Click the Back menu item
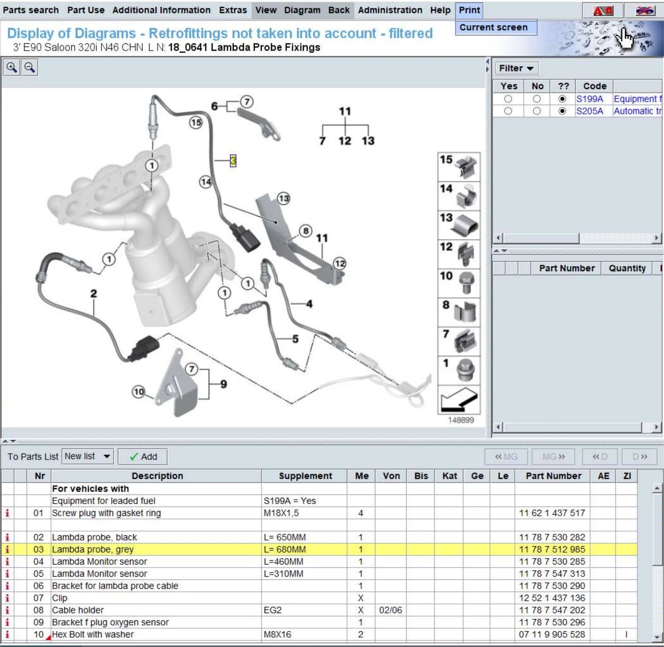The image size is (664, 647). pos(339,10)
